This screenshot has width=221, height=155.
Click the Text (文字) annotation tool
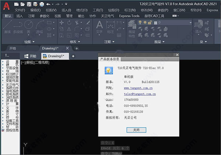[99, 27]
